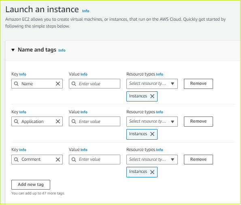Click the Launch an instance heading
The image size is (241, 205).
tap(42, 9)
